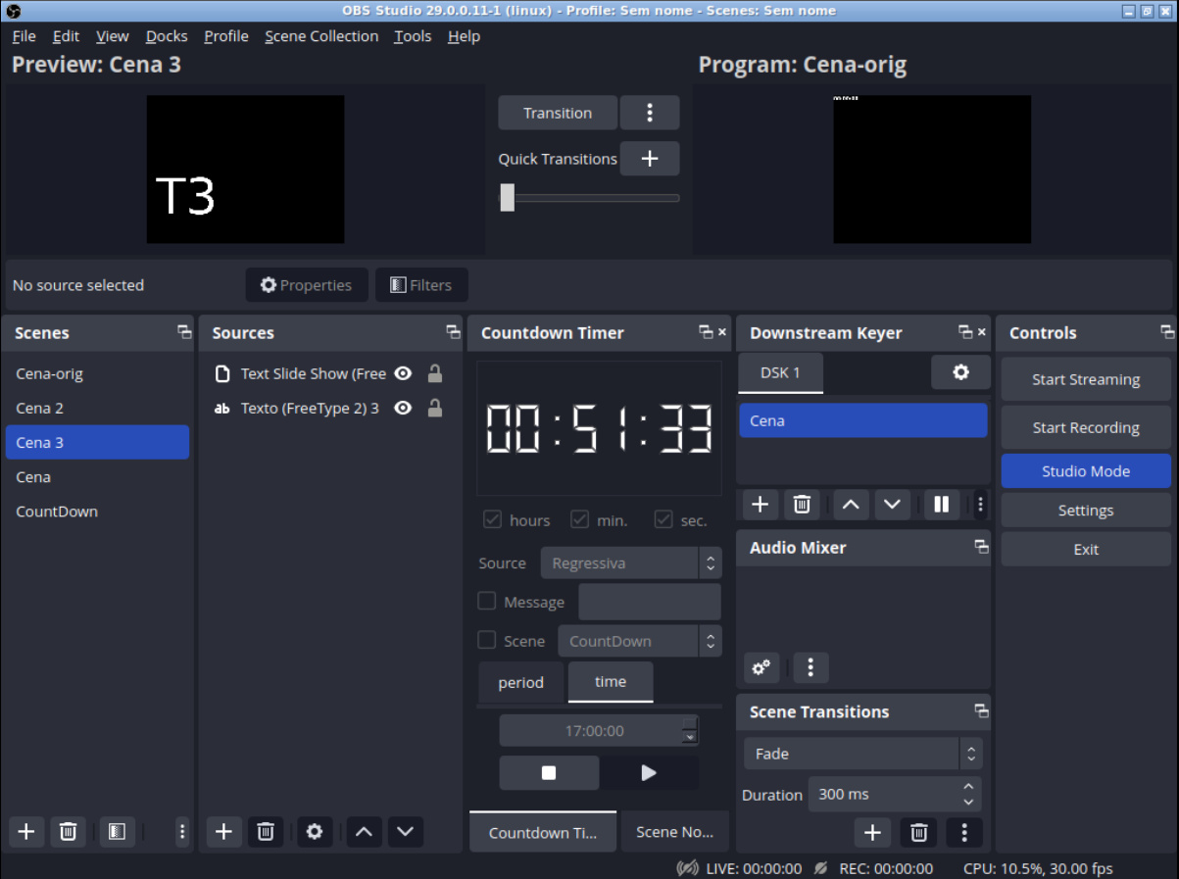
Task: Stop the countdown timer
Action: click(549, 772)
